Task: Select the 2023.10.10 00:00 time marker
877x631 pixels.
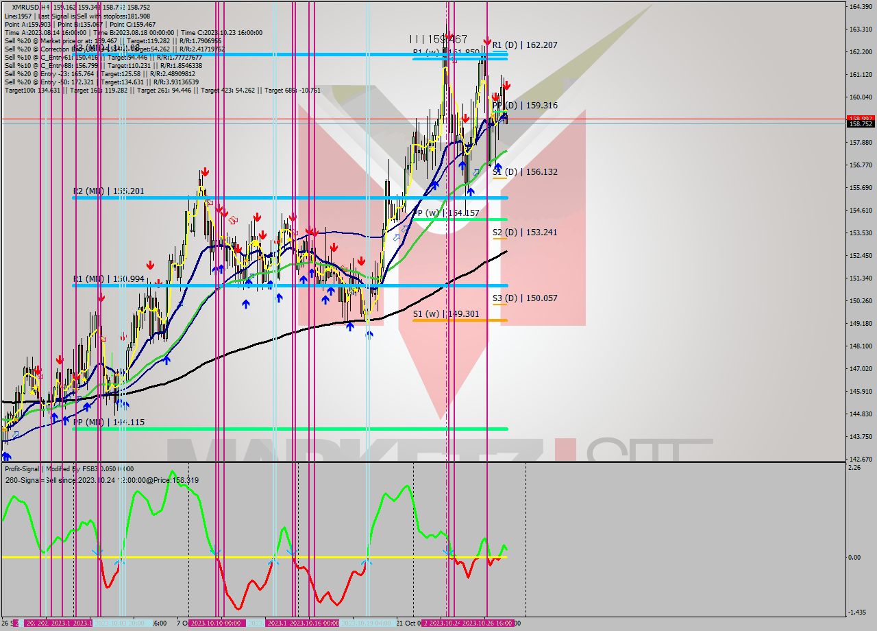Action: coord(217,623)
